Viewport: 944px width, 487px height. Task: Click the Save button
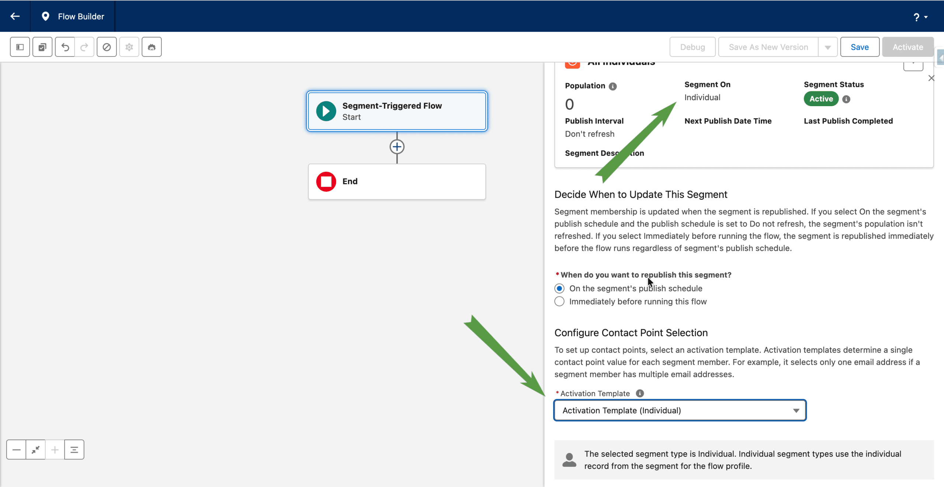[x=859, y=47]
